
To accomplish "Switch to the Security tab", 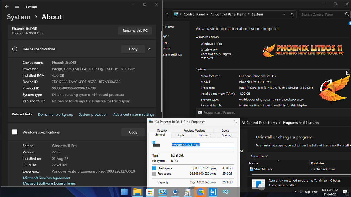I will pos(162,131).
